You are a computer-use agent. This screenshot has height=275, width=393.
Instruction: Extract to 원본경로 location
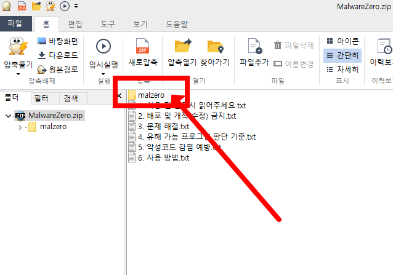tap(58, 70)
